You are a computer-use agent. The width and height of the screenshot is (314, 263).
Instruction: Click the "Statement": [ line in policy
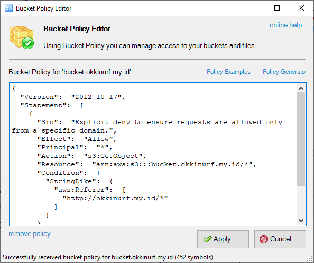click(52, 105)
